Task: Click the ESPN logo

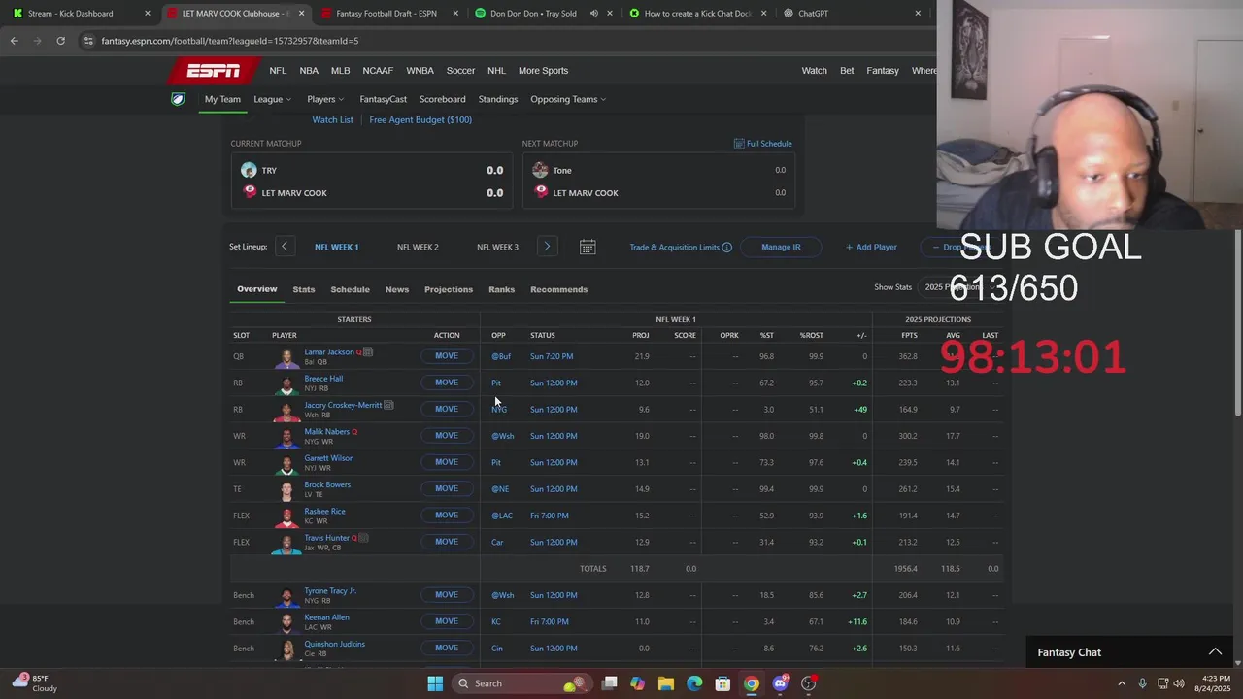Action: click(214, 71)
